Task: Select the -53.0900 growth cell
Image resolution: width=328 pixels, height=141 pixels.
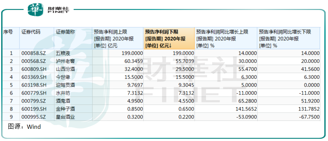Action: click(x=226, y=117)
